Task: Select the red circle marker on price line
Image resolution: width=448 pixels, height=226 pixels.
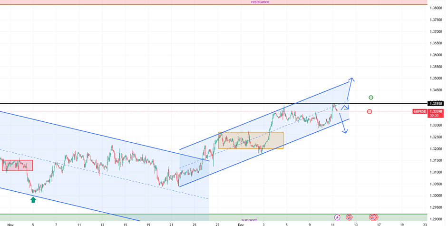Action: (x=370, y=111)
